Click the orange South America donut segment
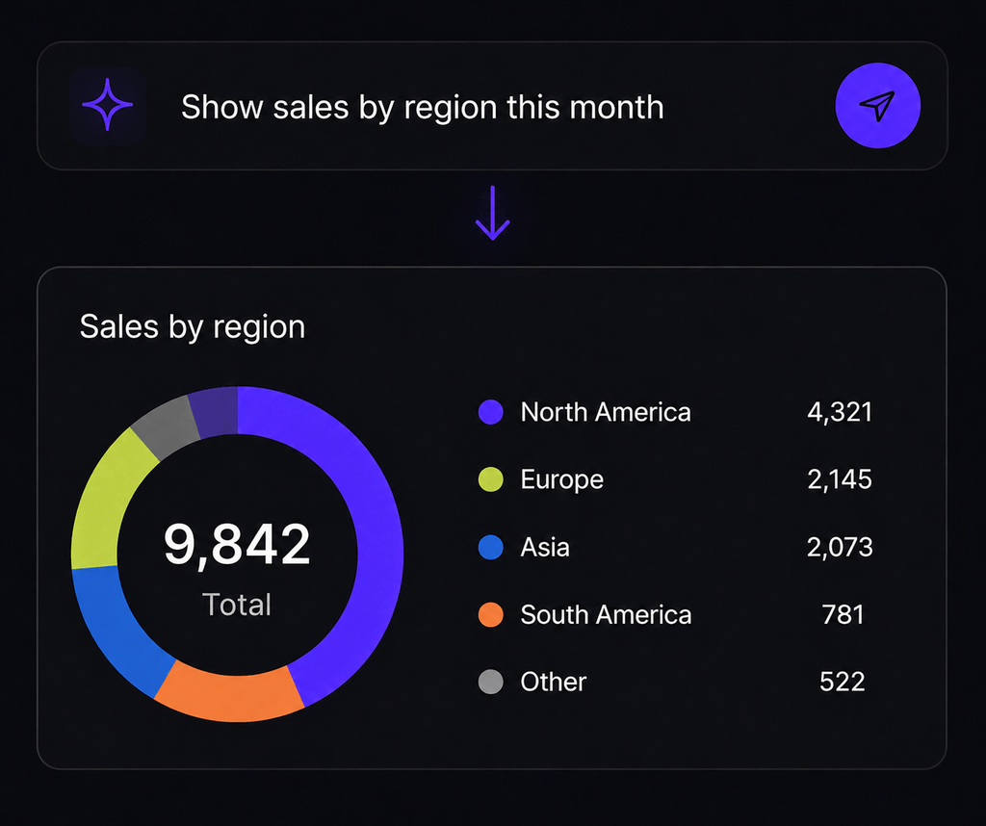Image resolution: width=986 pixels, height=826 pixels. point(230,696)
